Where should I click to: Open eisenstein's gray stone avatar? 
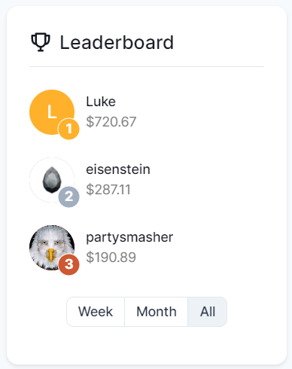pos(52,180)
